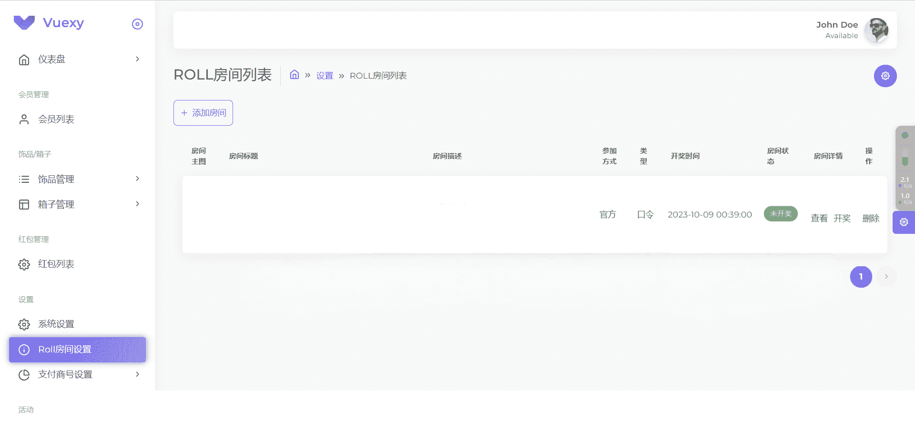Toggle the sidebar collapse radio icon
The image size is (915, 421).
(x=137, y=24)
